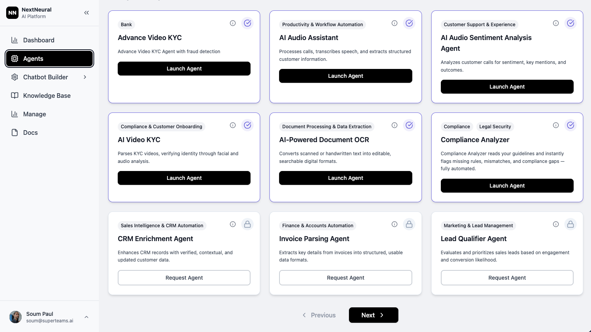Expand the Soum Paul profile menu
This screenshot has width=591, height=332.
coord(86,317)
